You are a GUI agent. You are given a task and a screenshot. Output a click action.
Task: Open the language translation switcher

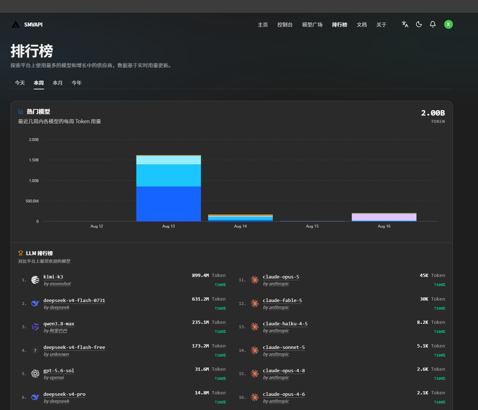pyautogui.click(x=405, y=24)
